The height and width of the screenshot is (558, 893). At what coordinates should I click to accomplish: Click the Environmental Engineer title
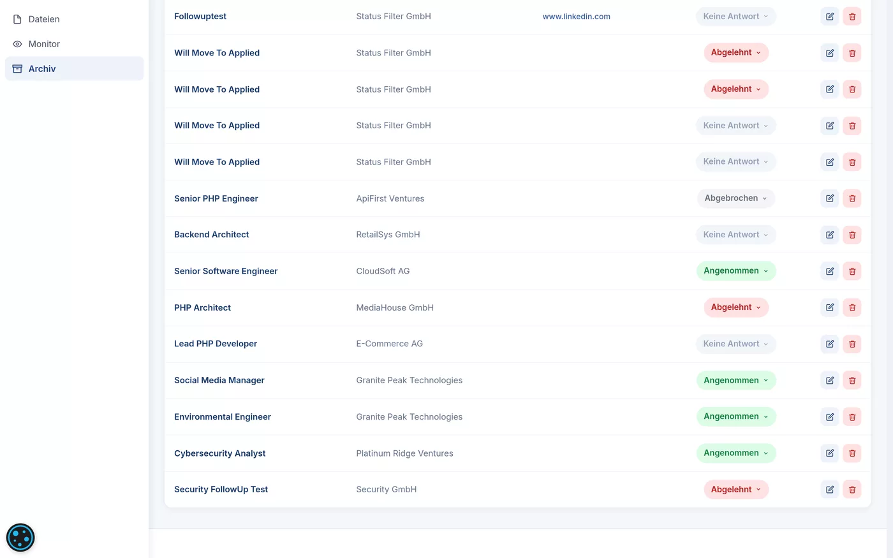tap(223, 416)
